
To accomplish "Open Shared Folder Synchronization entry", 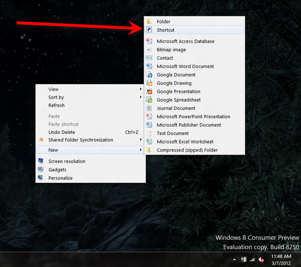I will tap(91, 140).
